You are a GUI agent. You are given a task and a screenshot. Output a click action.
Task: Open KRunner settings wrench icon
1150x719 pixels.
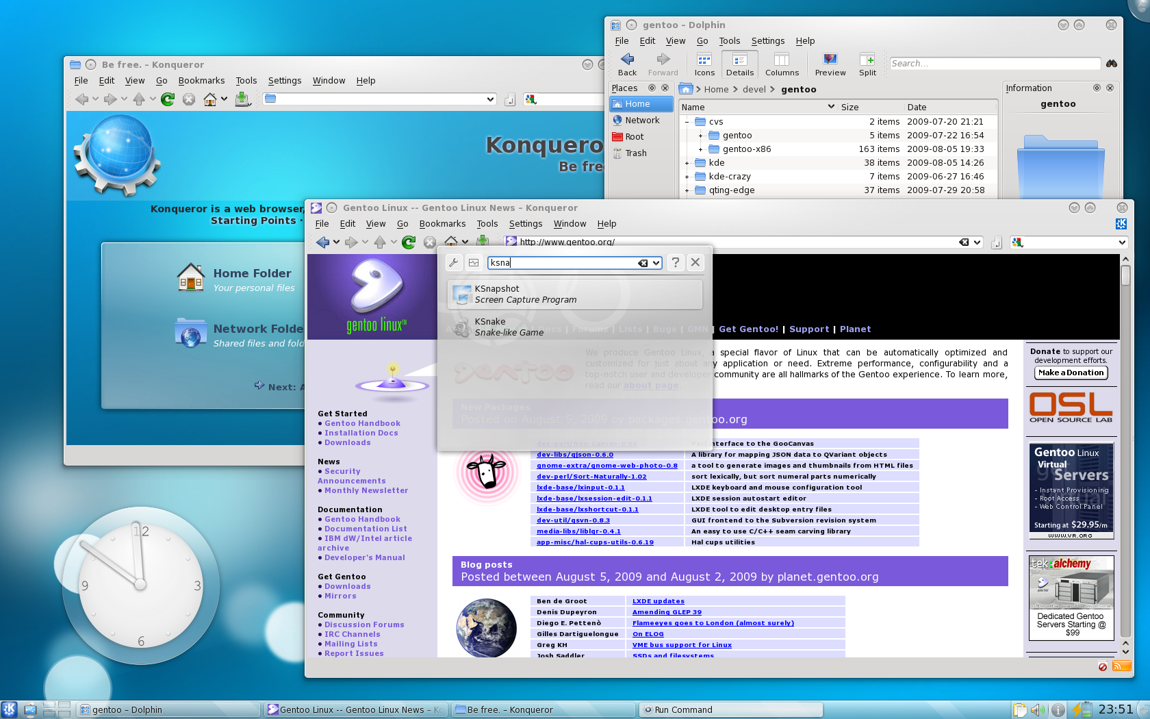(453, 262)
